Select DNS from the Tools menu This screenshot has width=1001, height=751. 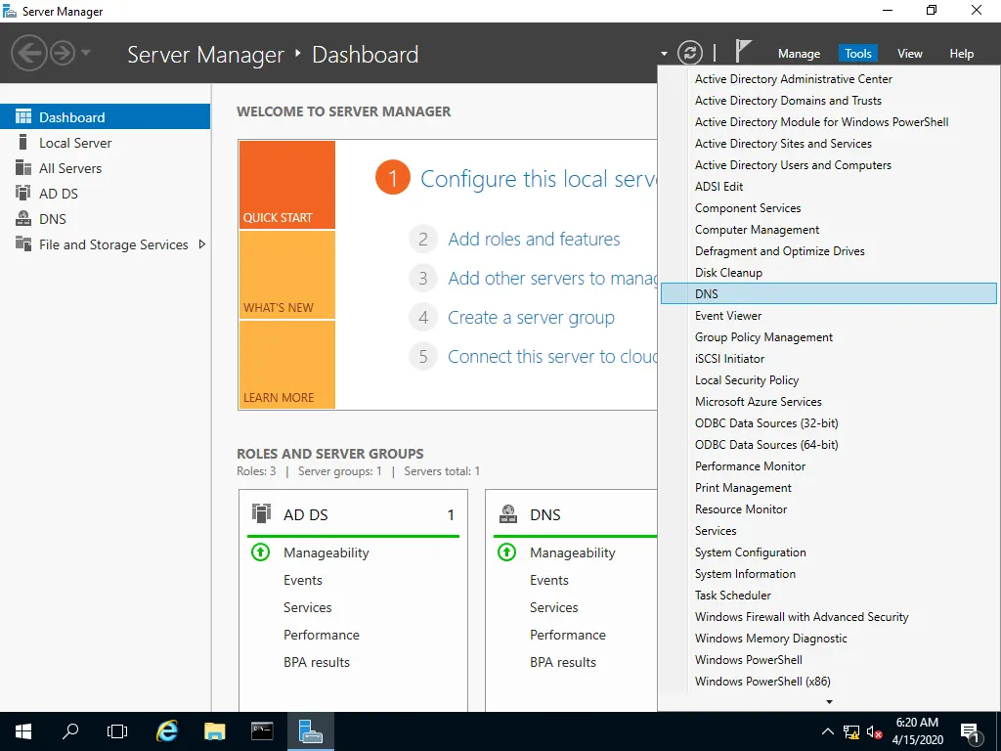pyautogui.click(x=707, y=294)
